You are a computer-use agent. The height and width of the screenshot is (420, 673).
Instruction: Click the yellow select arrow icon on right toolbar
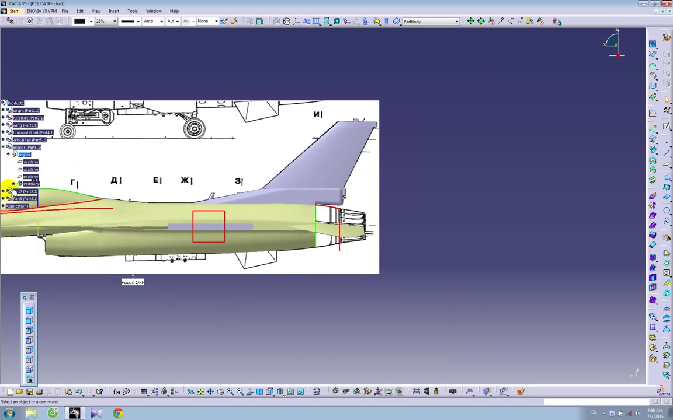(667, 100)
